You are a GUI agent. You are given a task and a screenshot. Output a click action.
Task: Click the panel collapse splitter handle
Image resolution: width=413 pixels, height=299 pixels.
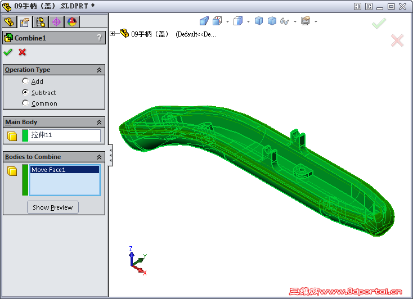[x=111, y=155]
